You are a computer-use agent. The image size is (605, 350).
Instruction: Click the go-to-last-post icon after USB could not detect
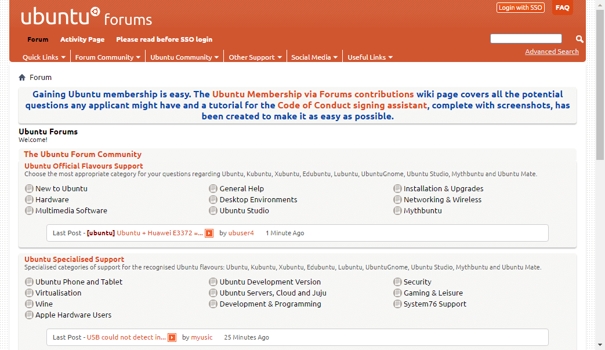click(x=172, y=338)
